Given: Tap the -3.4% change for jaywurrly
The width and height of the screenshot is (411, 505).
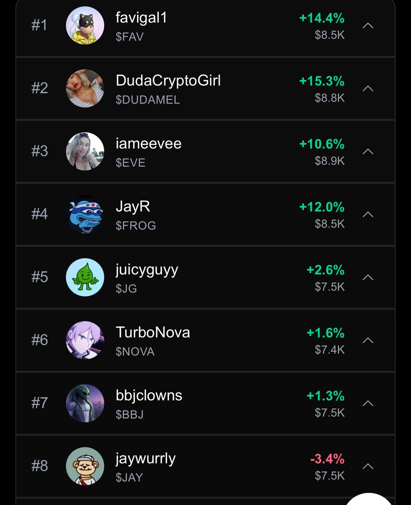Looking at the screenshot, I should pyautogui.click(x=327, y=459).
